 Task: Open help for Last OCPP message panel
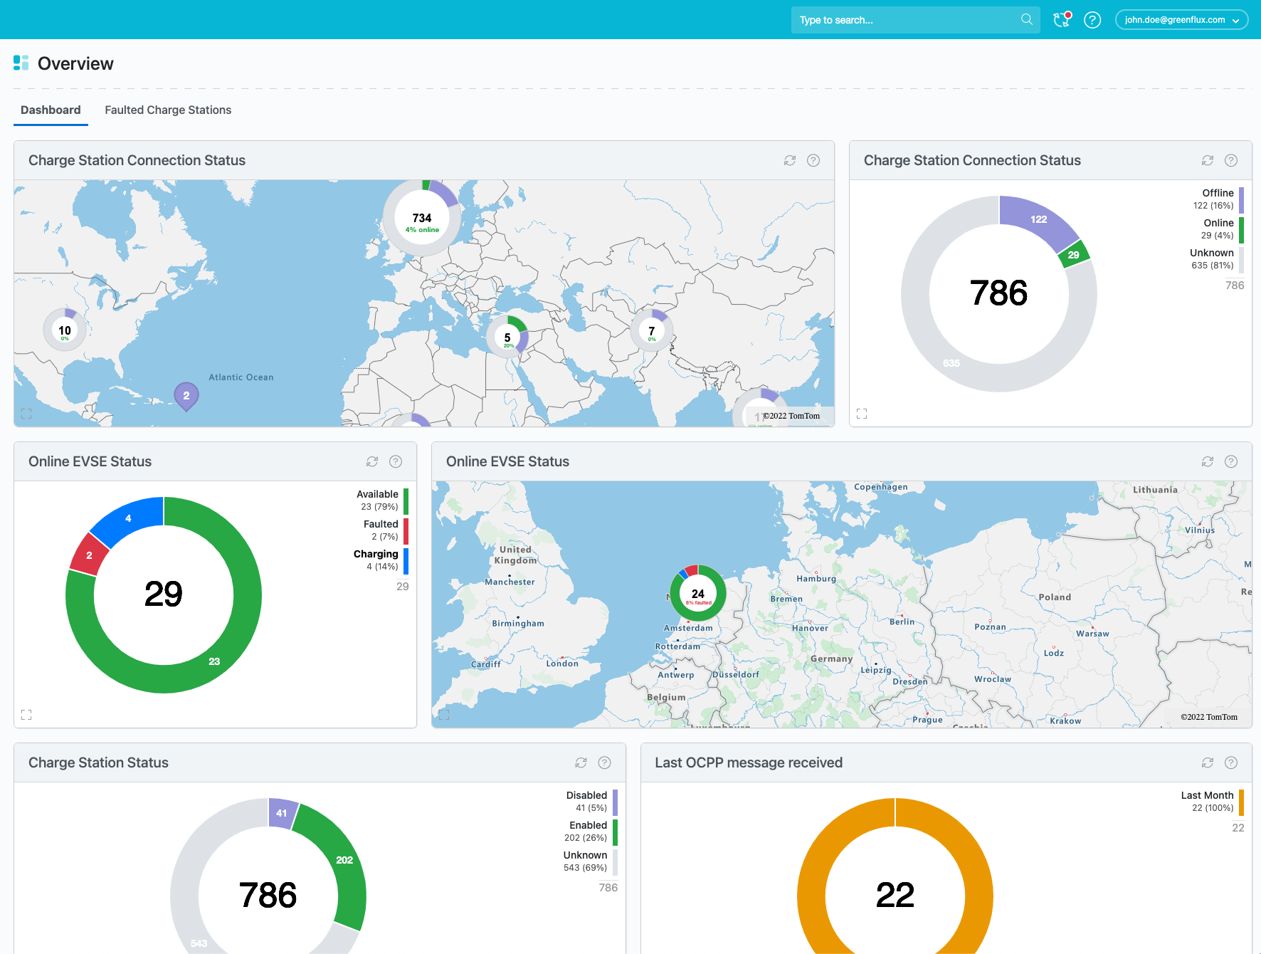(x=1231, y=762)
